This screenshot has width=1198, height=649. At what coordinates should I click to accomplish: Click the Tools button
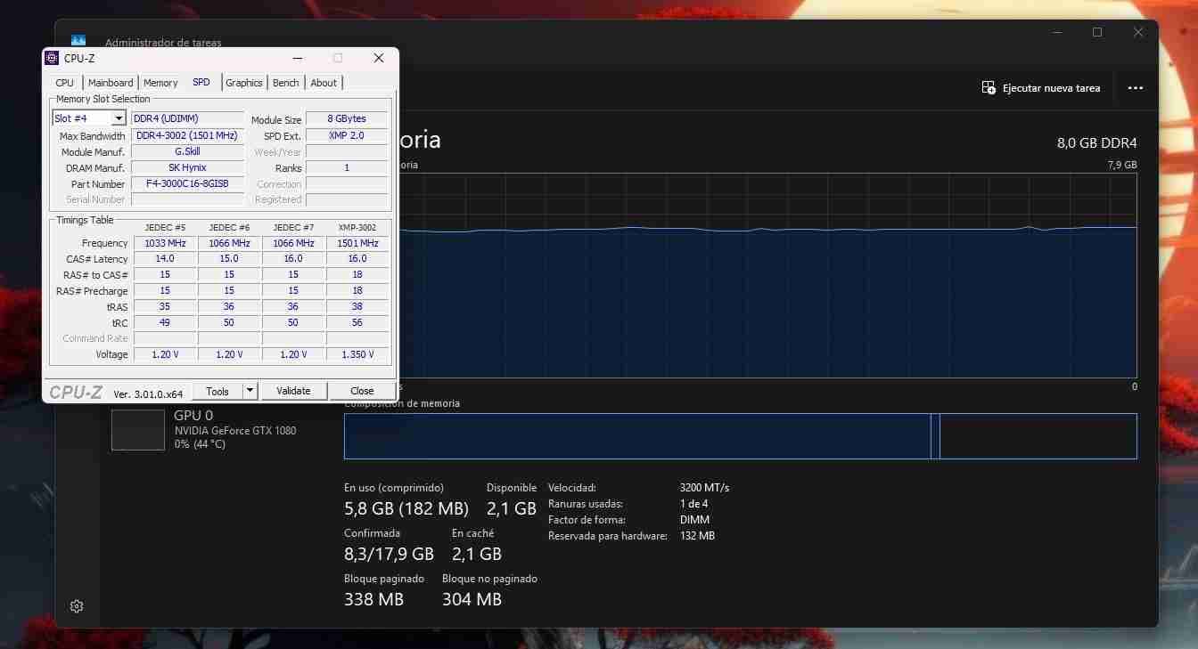tap(217, 391)
